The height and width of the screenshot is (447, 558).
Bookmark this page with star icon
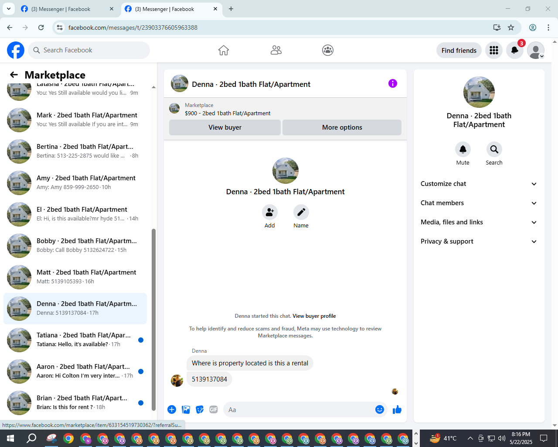[x=511, y=28]
